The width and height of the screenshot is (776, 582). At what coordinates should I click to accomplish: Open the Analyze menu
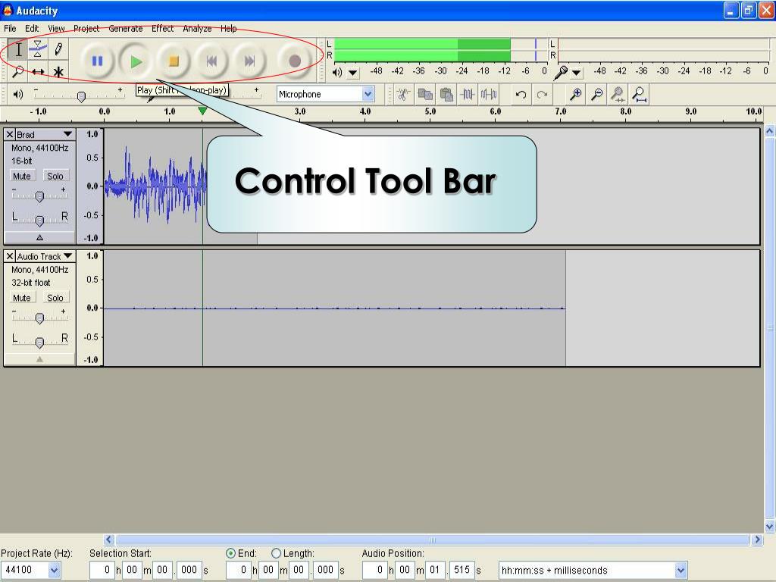(197, 29)
